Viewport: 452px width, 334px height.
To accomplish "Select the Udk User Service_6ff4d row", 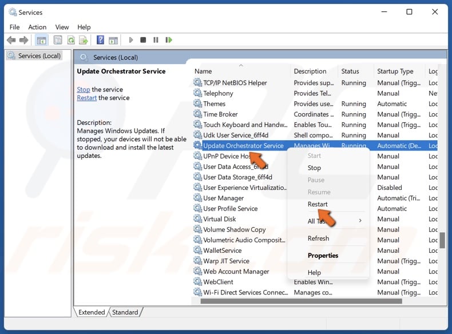I will 315,135.
